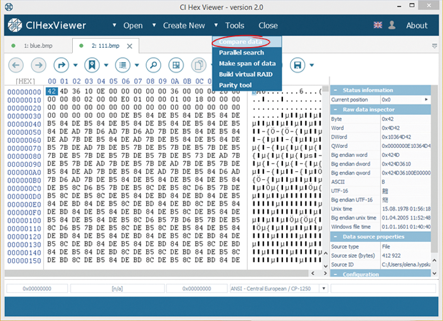Click the Big endian dword value
Screen dimensions: 443x321
click(x=397, y=164)
